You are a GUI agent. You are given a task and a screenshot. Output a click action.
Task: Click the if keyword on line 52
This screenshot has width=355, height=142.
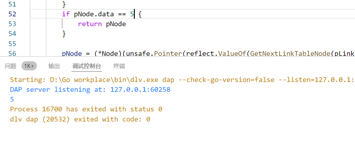(66, 14)
